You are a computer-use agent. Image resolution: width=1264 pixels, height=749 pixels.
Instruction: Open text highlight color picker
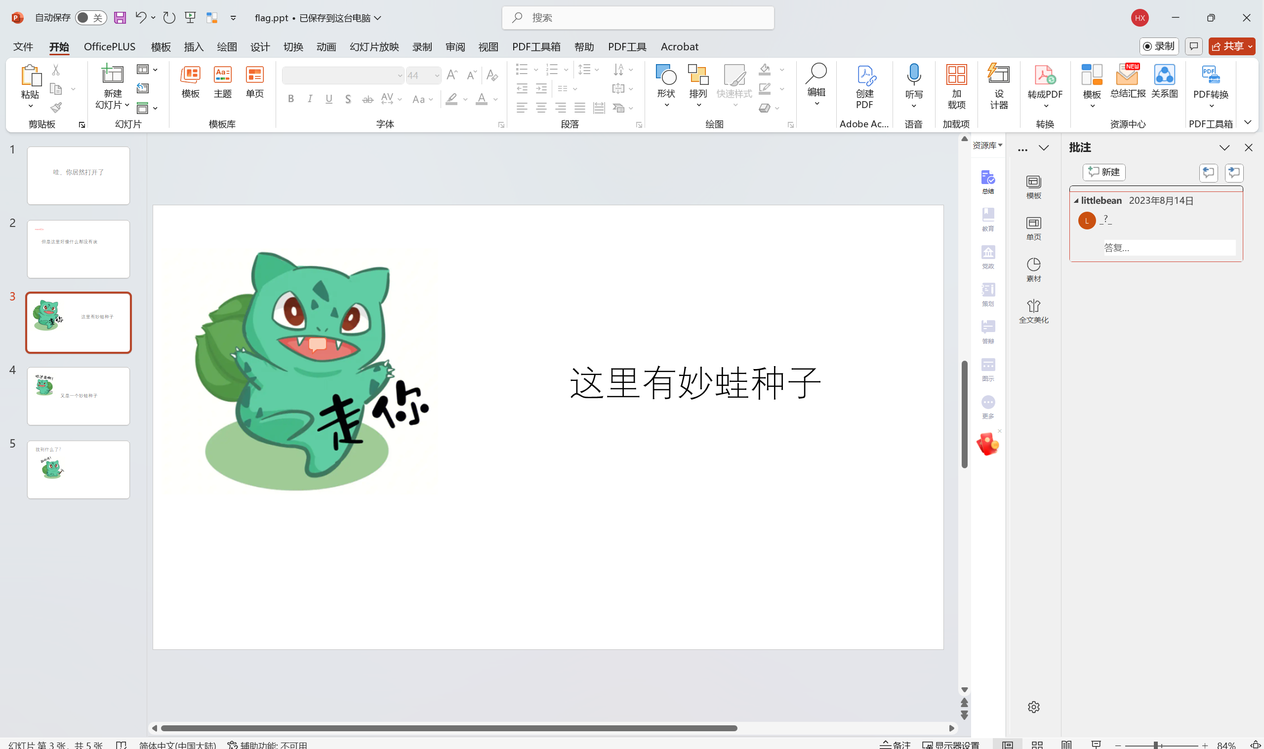(x=451, y=99)
